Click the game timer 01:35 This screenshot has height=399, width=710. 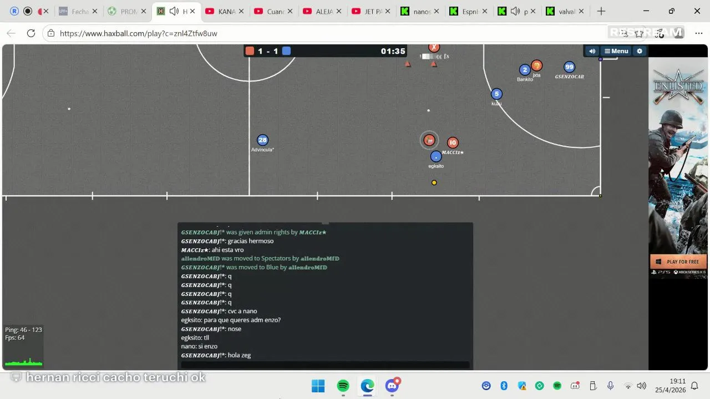click(x=393, y=51)
